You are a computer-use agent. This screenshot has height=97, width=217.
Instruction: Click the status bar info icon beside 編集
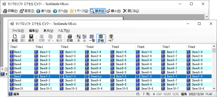coord(10,94)
